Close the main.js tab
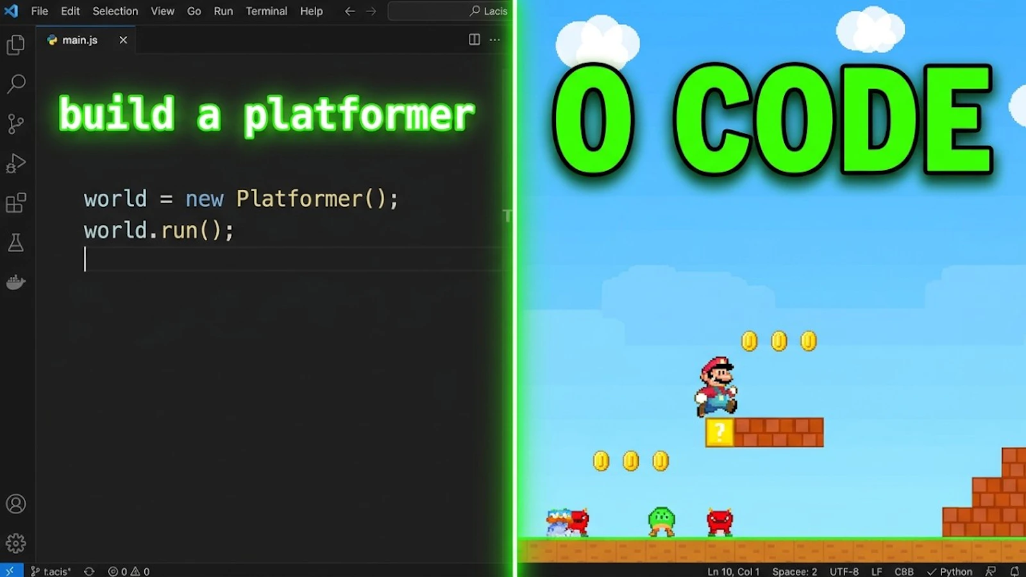 click(x=123, y=40)
